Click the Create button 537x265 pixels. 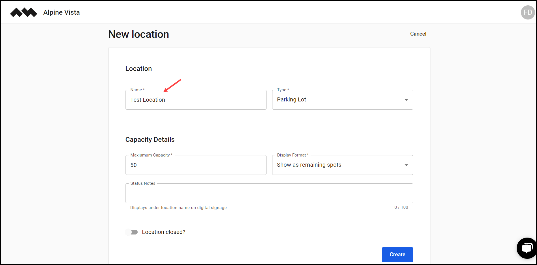(x=397, y=255)
